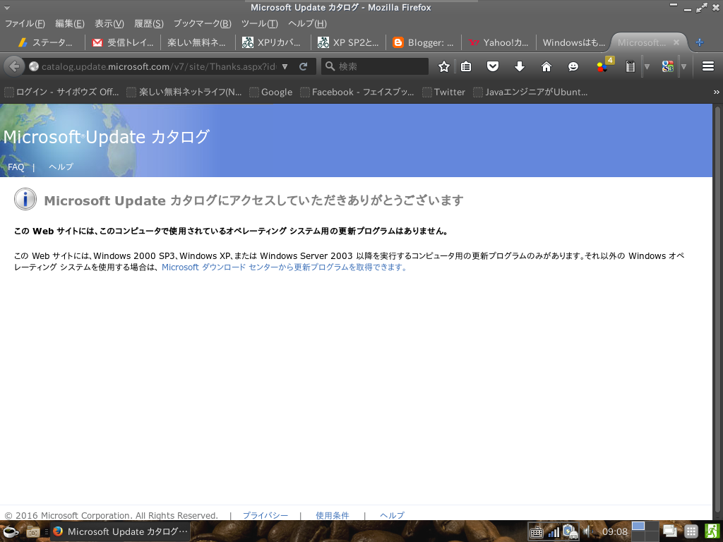Bookmark this page with the star icon
Image resolution: width=723 pixels, height=542 pixels.
(x=443, y=67)
